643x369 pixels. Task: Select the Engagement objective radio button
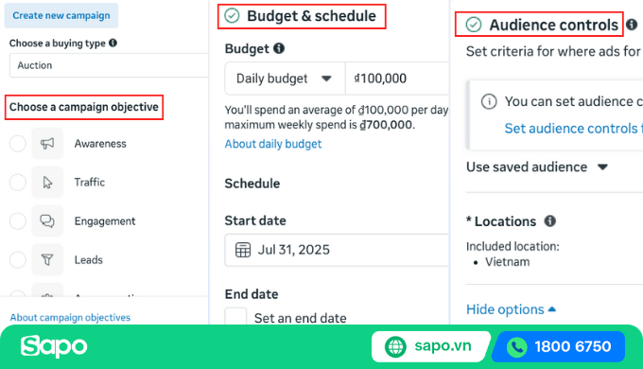point(18,220)
